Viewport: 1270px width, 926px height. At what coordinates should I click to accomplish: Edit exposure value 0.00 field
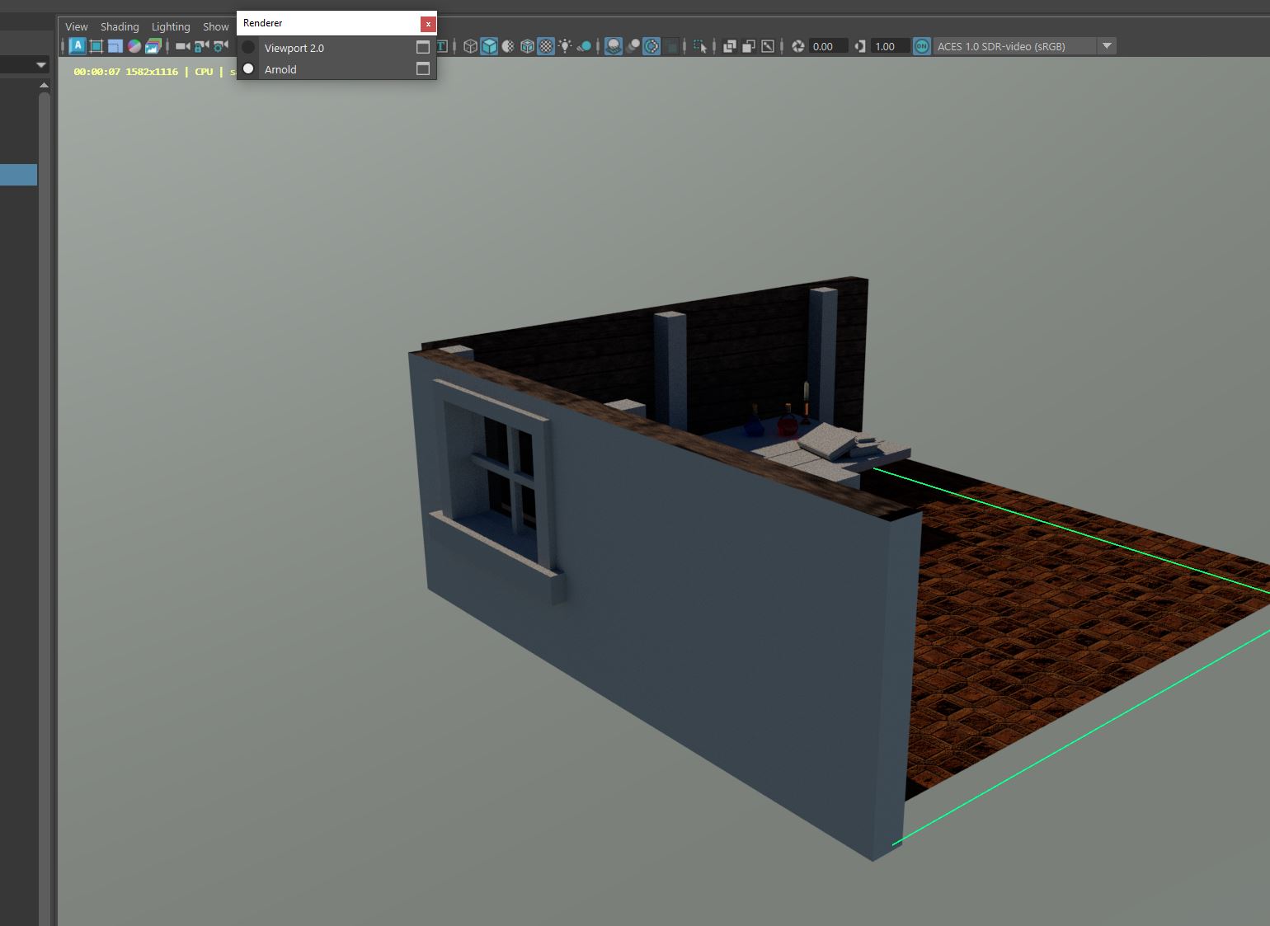[x=828, y=46]
